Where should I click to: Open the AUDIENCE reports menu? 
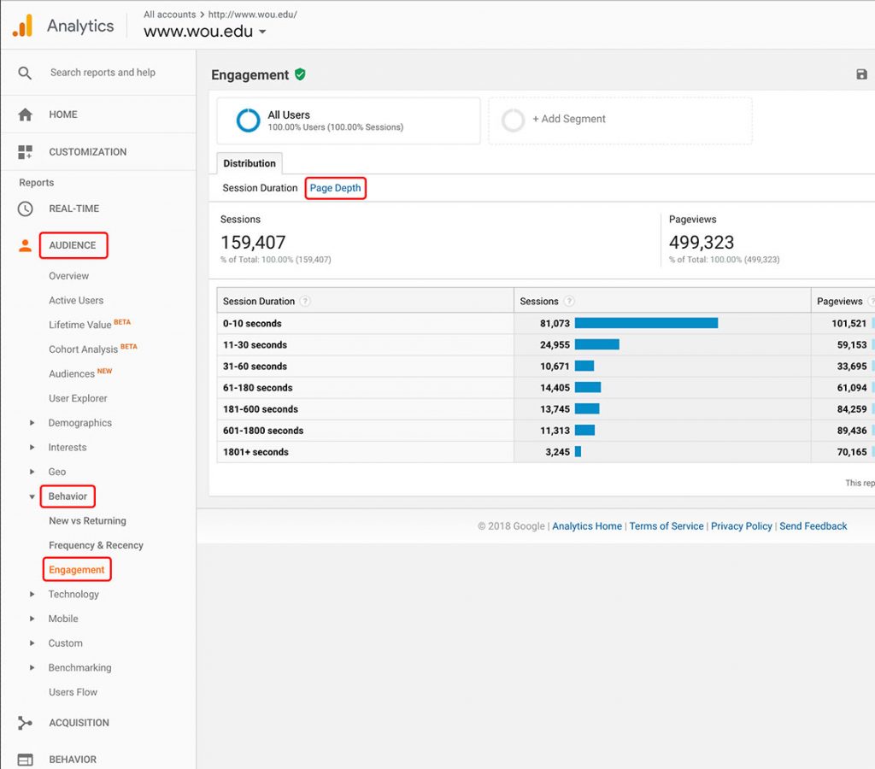click(73, 245)
